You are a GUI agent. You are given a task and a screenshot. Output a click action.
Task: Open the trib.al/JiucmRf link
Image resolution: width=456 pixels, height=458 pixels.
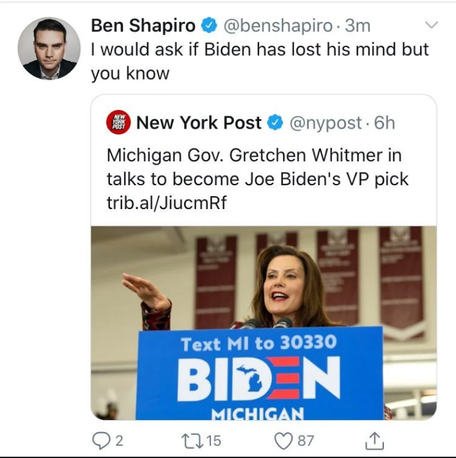click(167, 203)
